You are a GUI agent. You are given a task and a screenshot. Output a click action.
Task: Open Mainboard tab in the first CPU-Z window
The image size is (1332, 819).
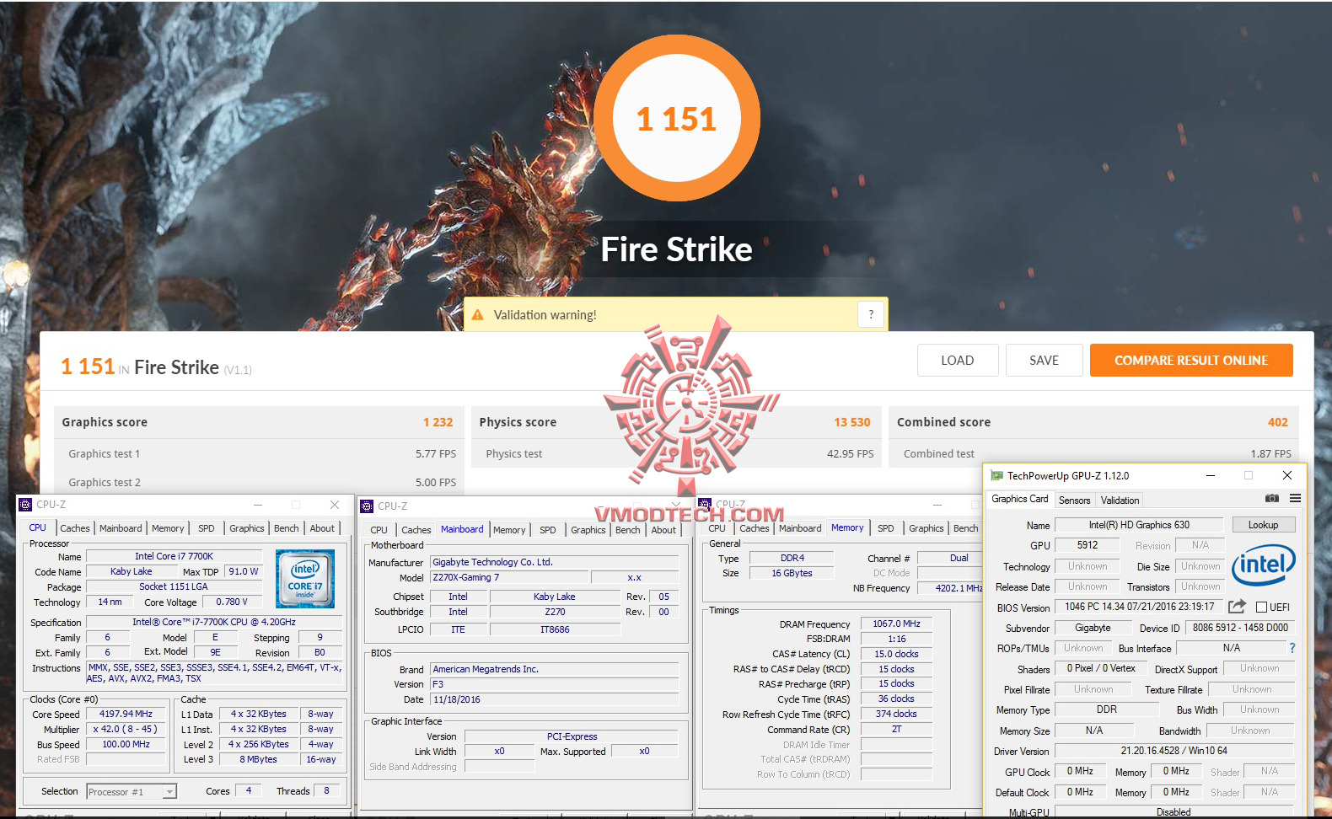pos(121,528)
